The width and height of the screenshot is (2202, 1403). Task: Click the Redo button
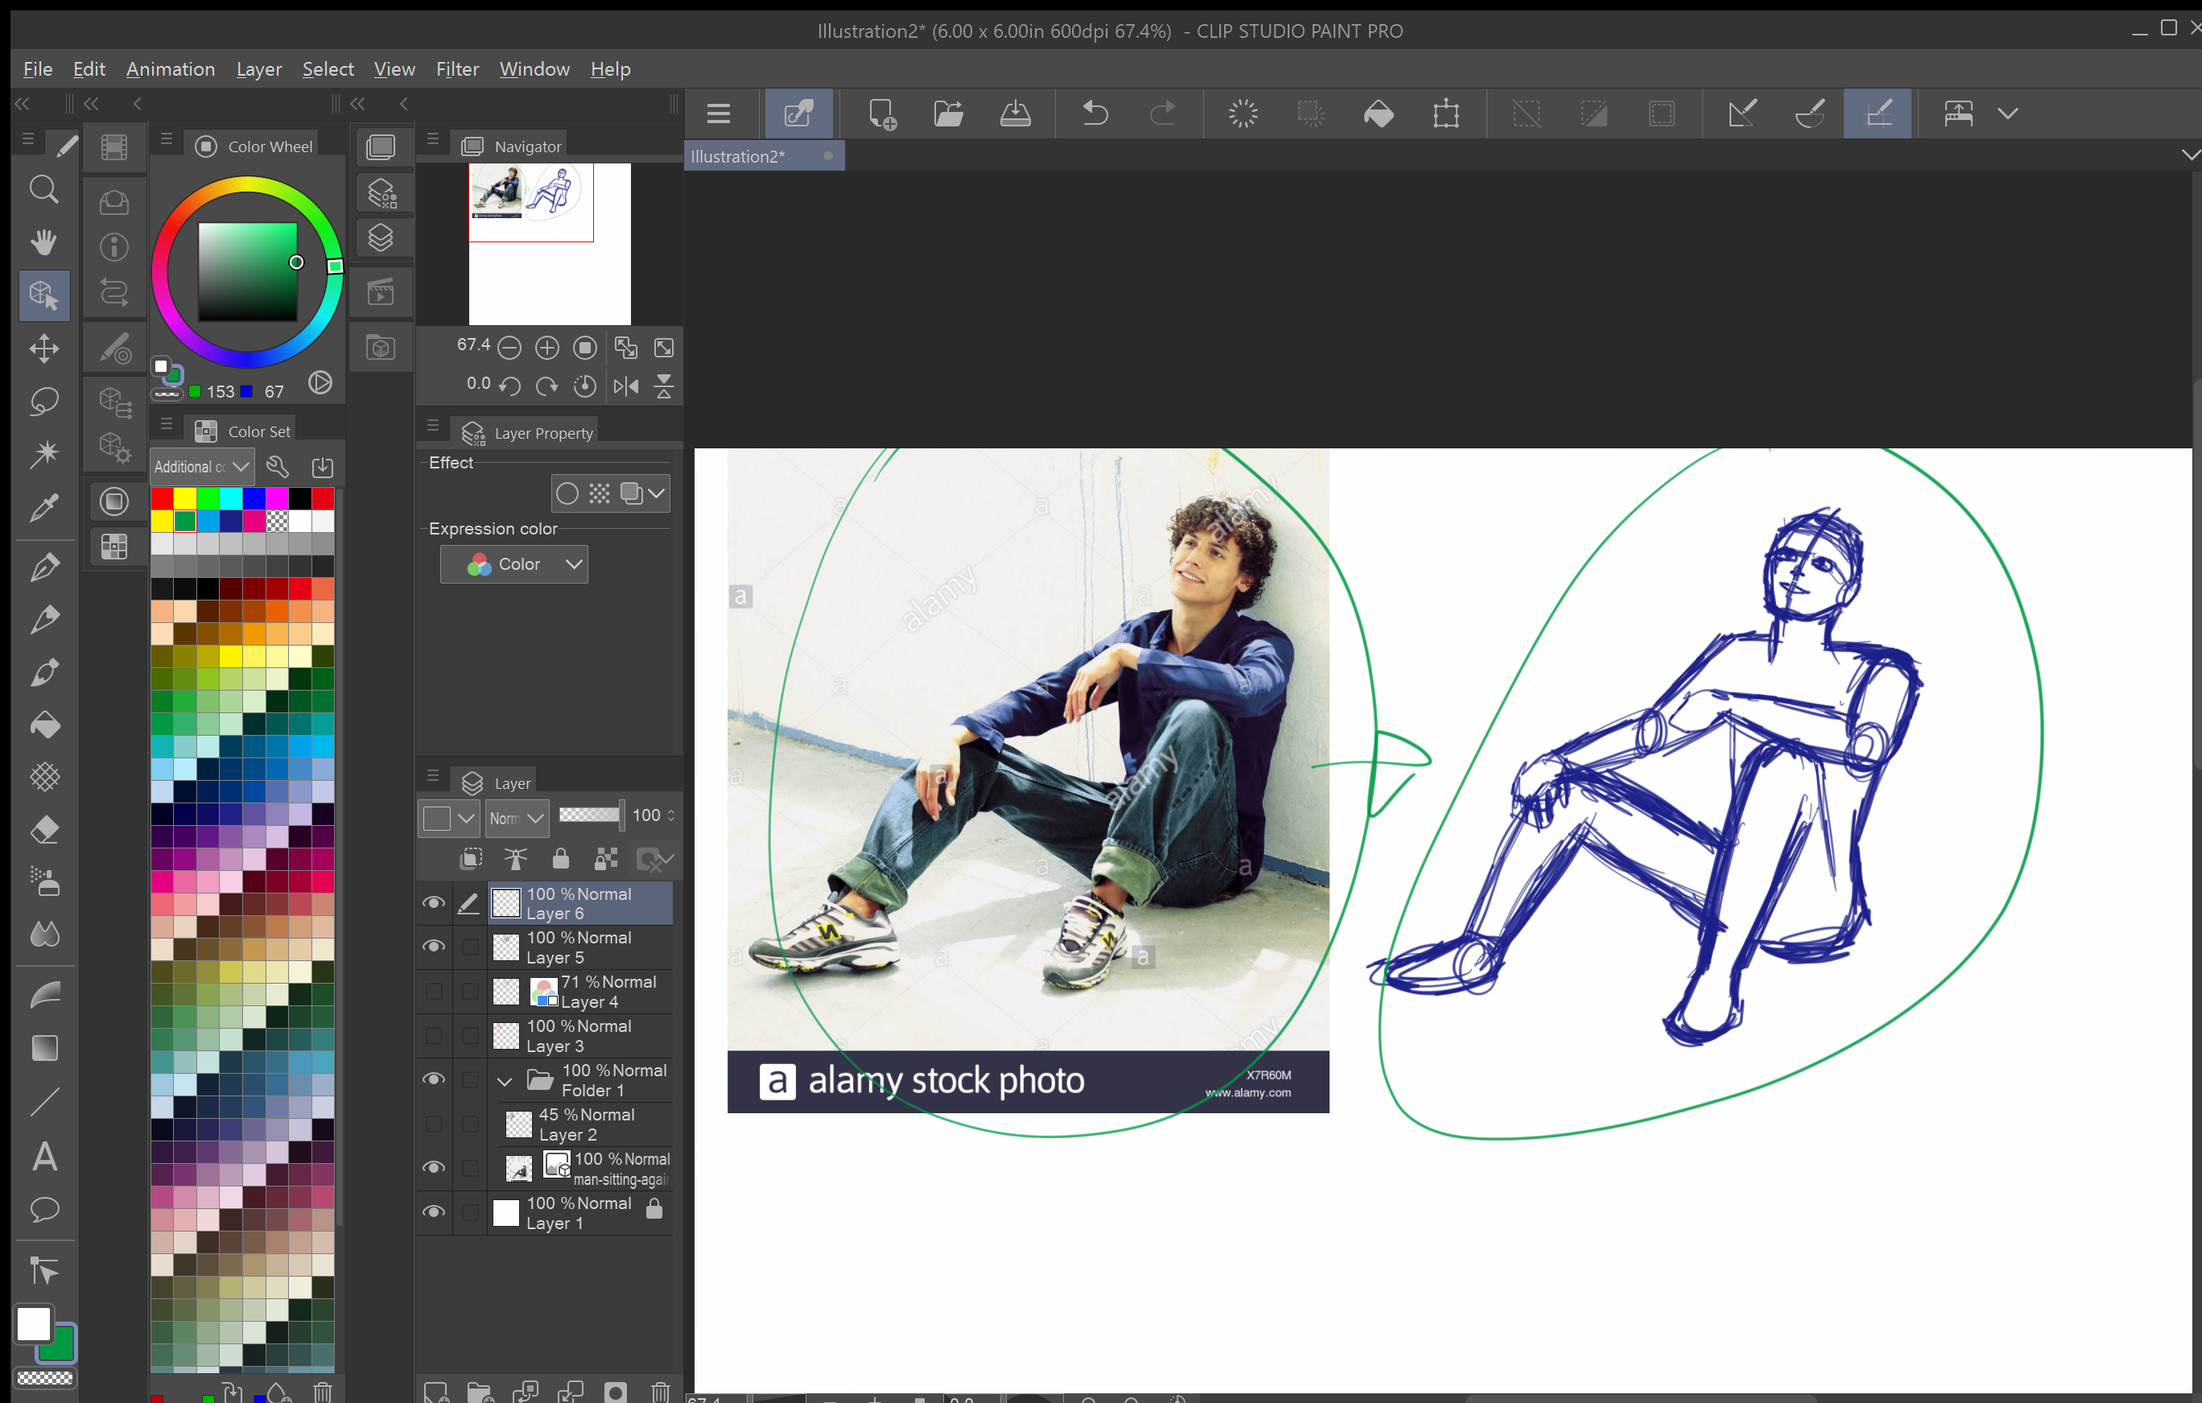1162,113
